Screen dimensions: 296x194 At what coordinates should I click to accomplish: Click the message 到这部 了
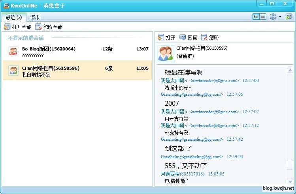[178, 148]
